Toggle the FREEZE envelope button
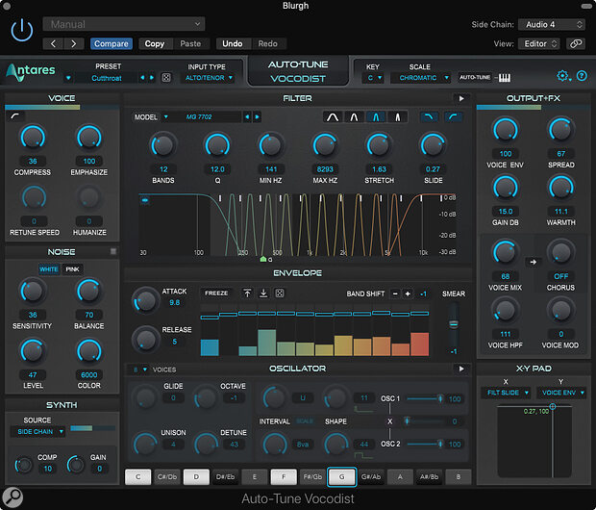The height and width of the screenshot is (510, 596). click(x=216, y=293)
